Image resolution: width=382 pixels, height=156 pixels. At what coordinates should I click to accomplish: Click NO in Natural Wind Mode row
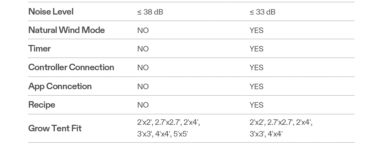coord(143,31)
